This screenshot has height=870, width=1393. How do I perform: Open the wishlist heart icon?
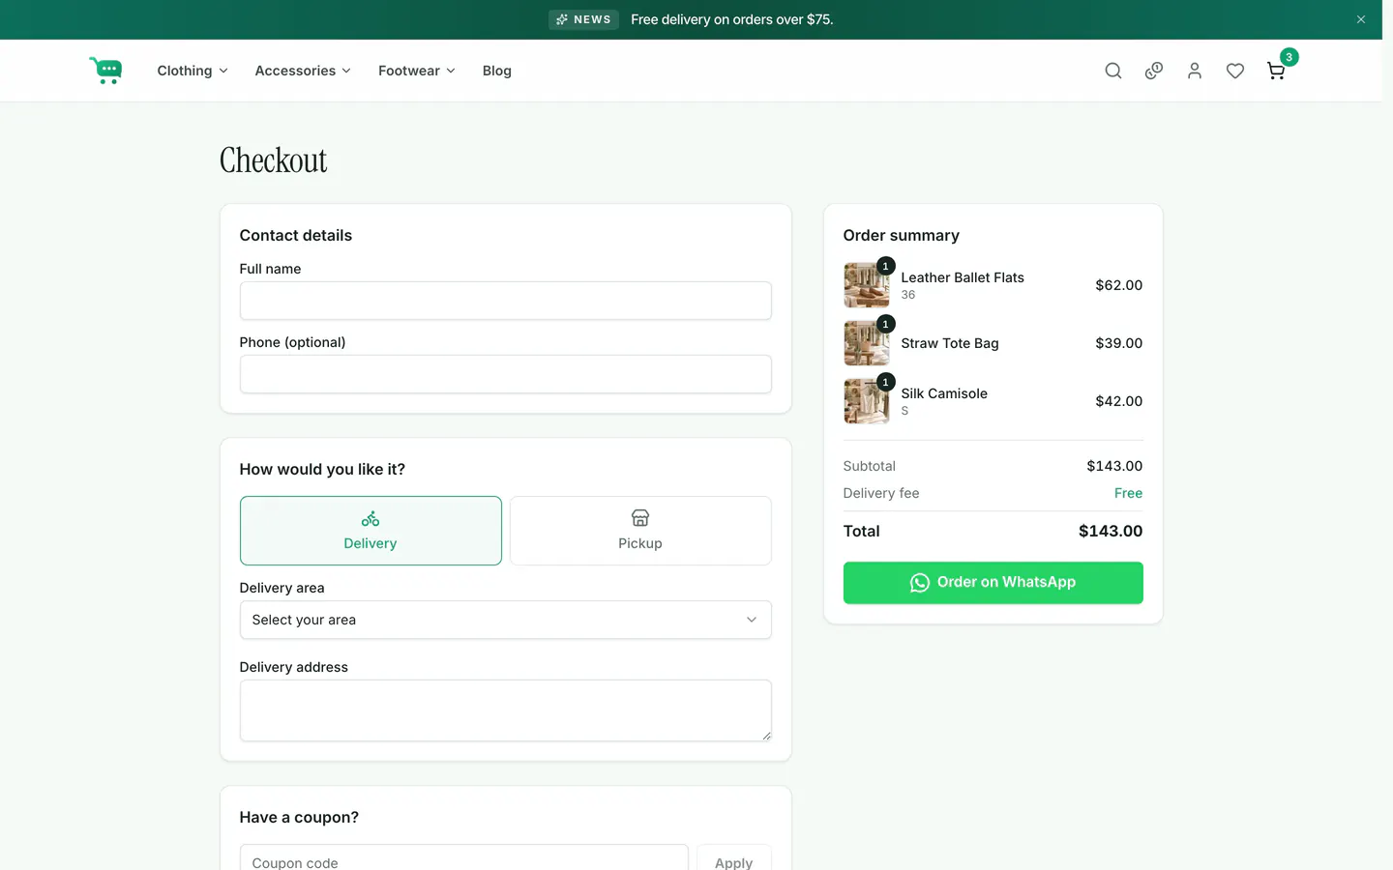pos(1235,71)
